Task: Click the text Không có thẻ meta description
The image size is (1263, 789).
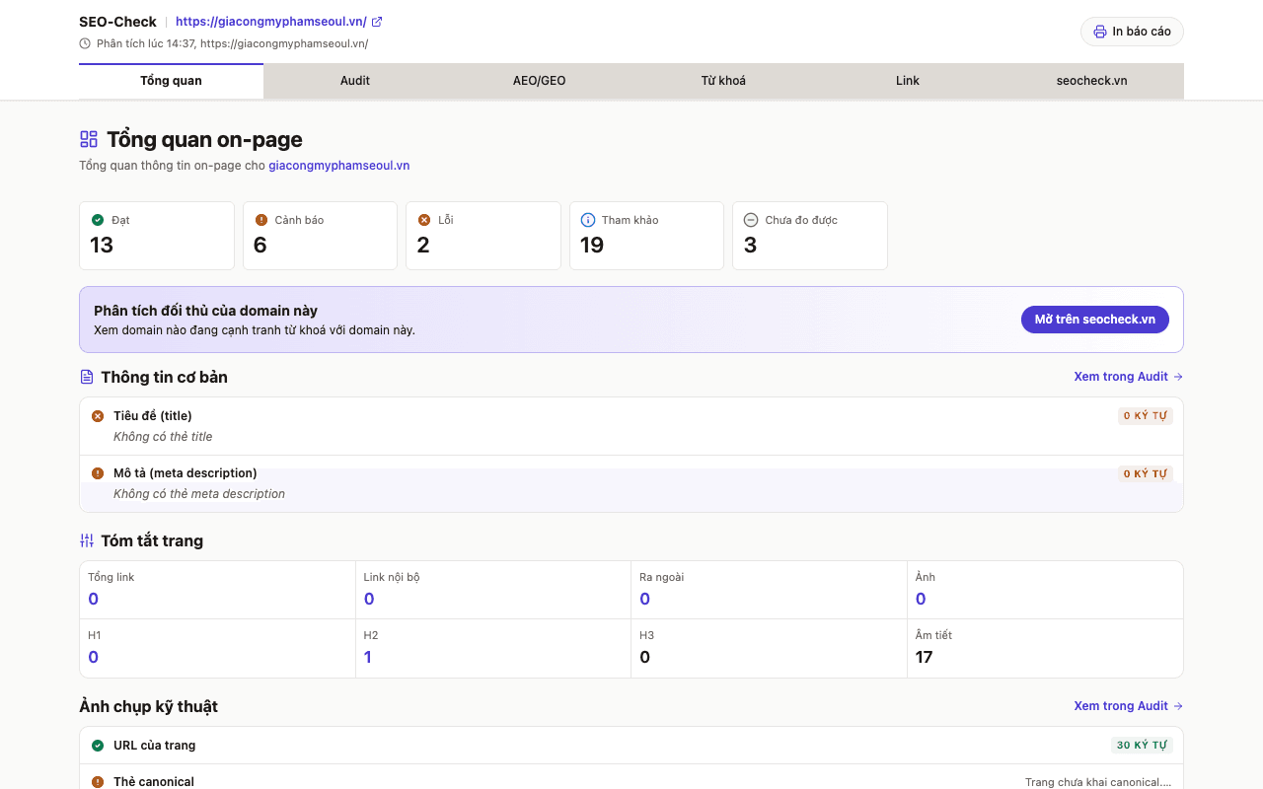Action: (199, 494)
